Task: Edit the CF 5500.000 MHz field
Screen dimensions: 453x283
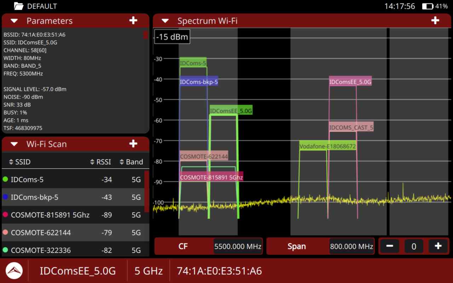Action: (x=237, y=246)
